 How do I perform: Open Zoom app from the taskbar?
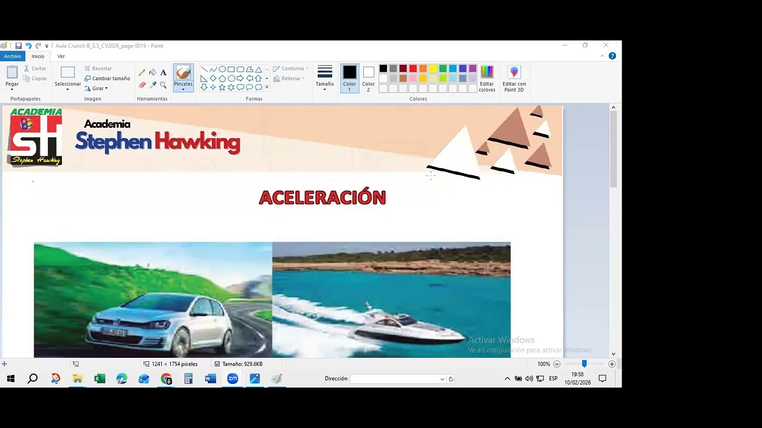[x=233, y=379]
